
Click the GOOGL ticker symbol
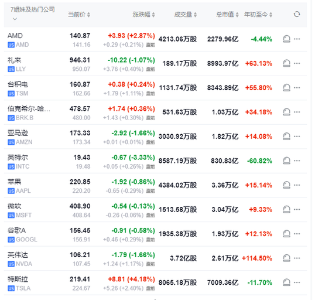coord(26,240)
